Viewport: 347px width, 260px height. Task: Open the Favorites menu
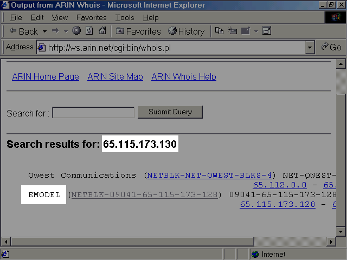[x=92, y=17]
